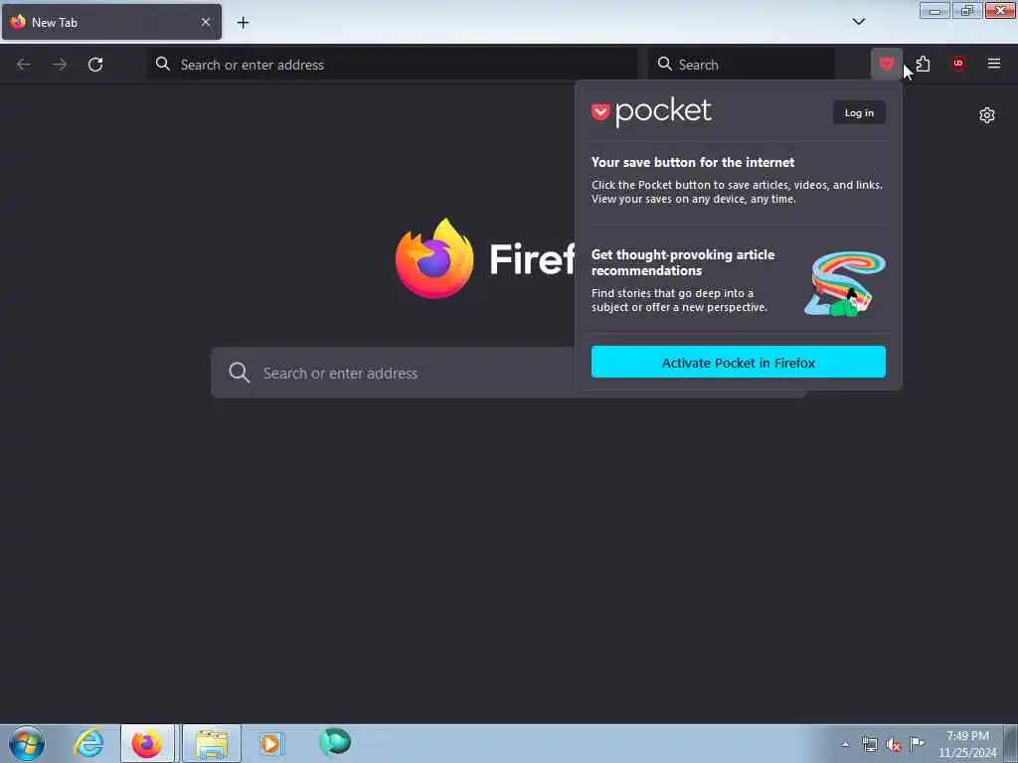Open the Extensions puzzle icon
Image resolution: width=1018 pixels, height=763 pixels.
pos(923,64)
